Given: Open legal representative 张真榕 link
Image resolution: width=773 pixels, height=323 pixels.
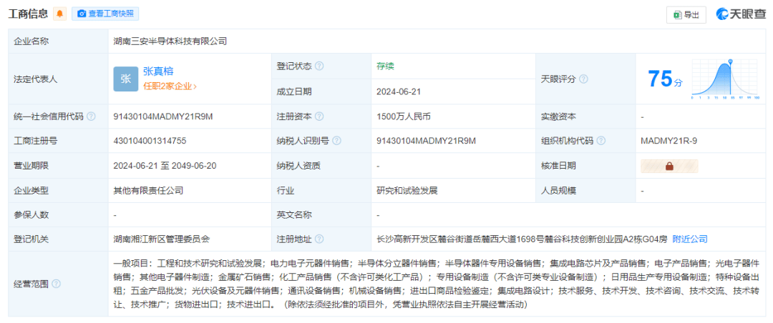Looking at the screenshot, I should click(158, 71).
